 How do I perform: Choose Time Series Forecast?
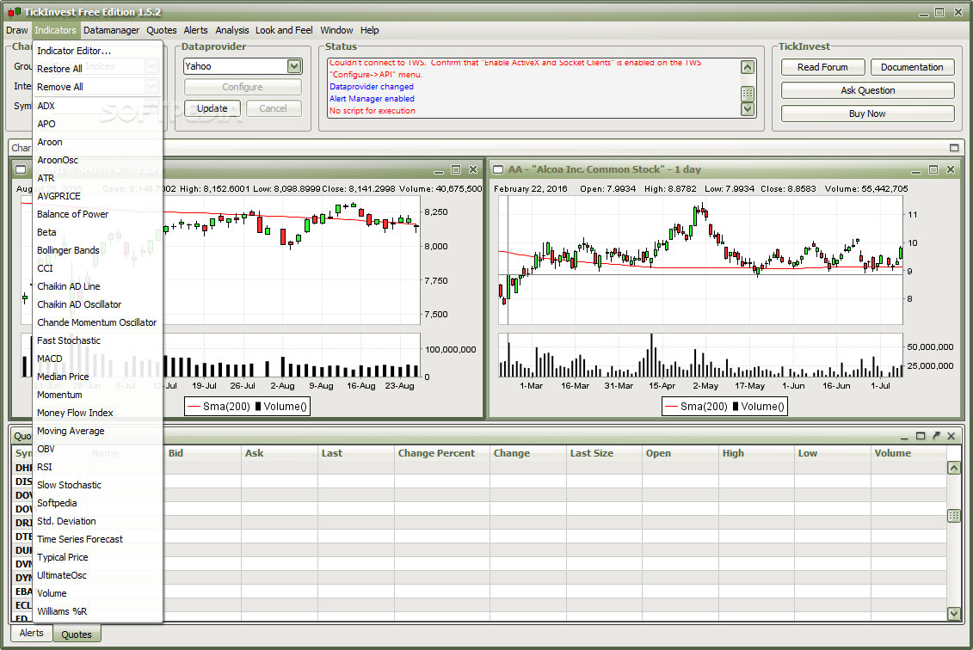98,539
